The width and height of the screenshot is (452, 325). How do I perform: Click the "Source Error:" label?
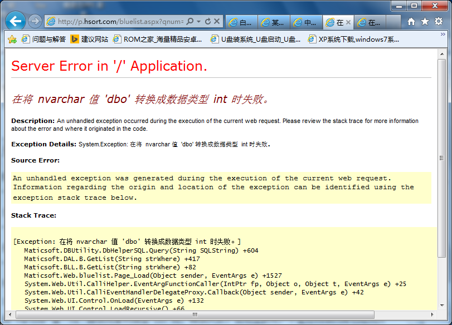click(x=36, y=160)
